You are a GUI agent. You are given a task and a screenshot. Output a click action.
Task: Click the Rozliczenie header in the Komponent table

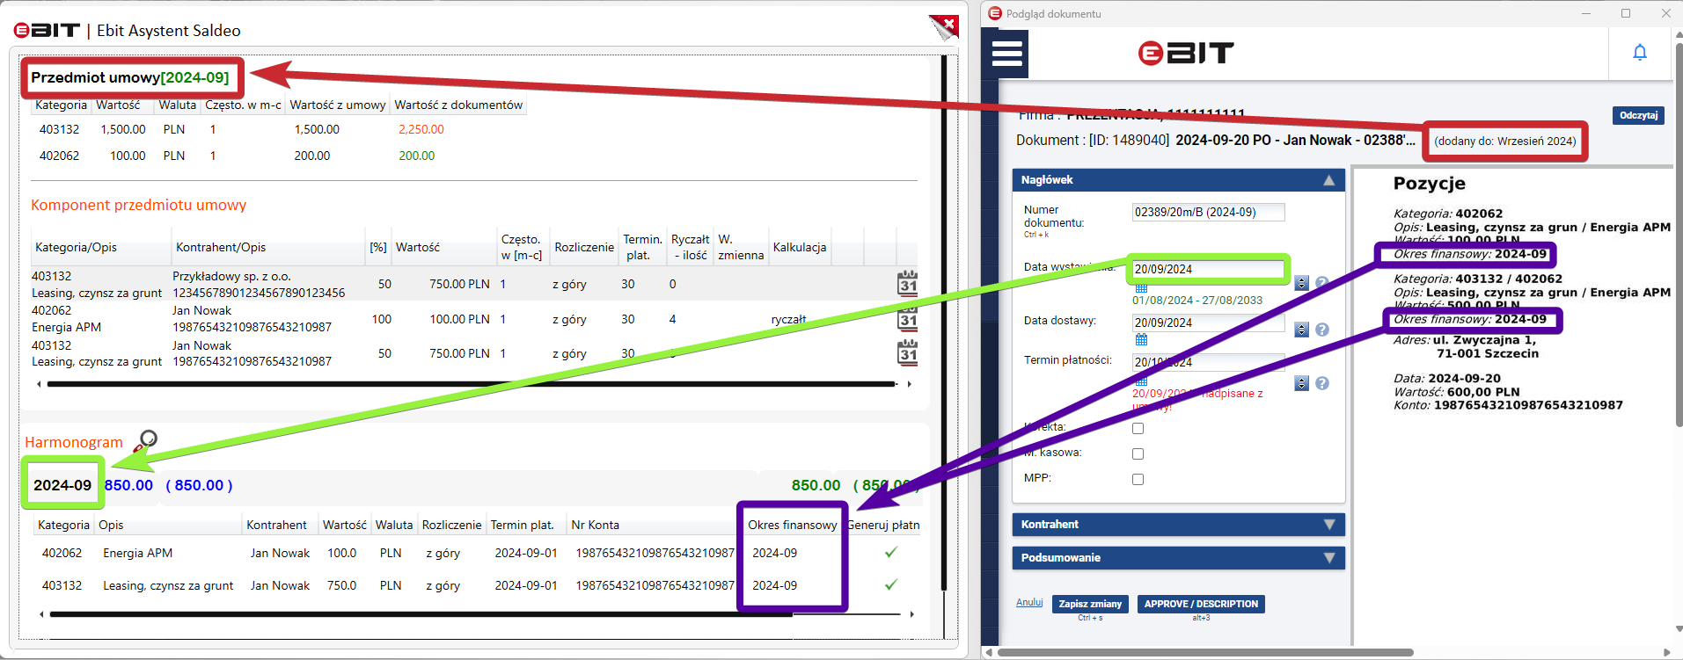pyautogui.click(x=584, y=247)
